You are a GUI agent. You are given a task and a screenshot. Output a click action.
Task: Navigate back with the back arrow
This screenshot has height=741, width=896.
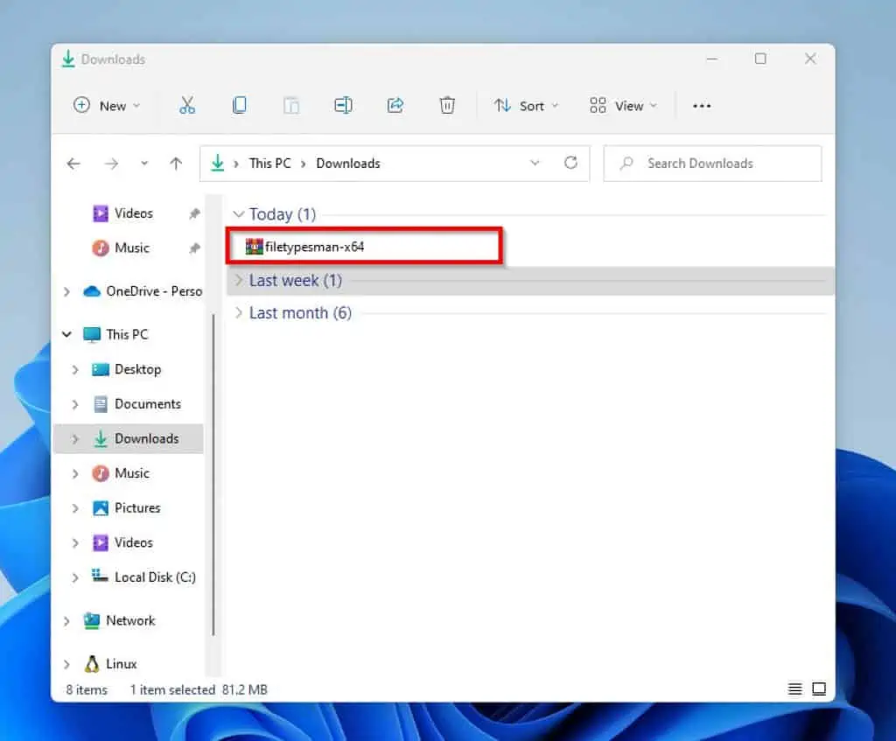[73, 163]
